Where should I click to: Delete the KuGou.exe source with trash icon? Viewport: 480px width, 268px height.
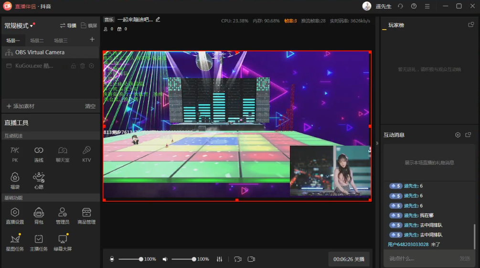coord(83,66)
